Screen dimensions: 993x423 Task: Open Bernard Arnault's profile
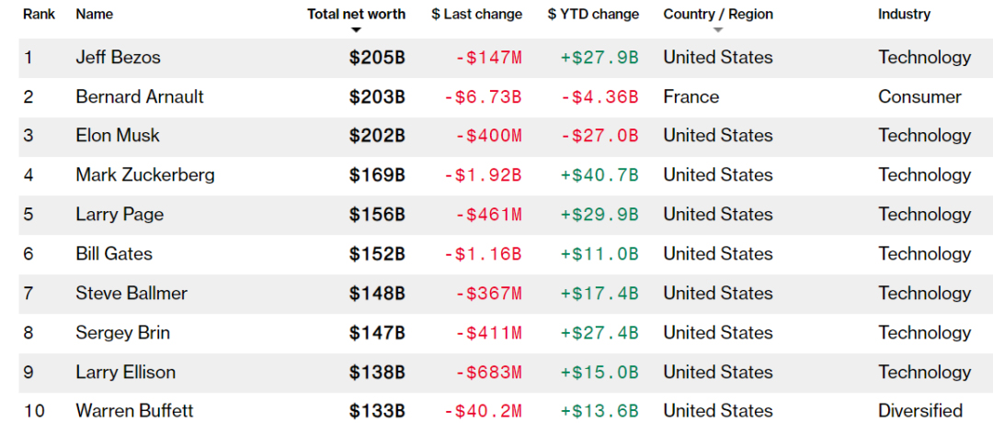140,97
